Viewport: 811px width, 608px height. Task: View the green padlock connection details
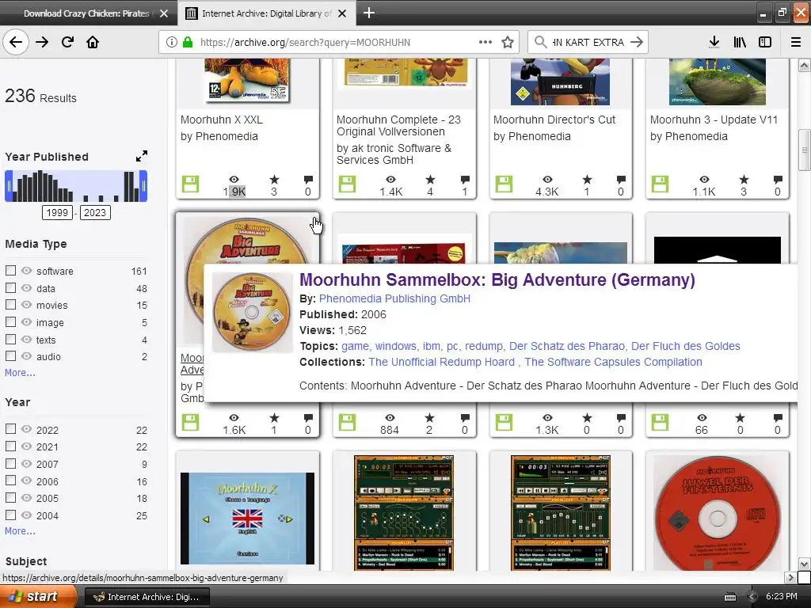[188, 43]
